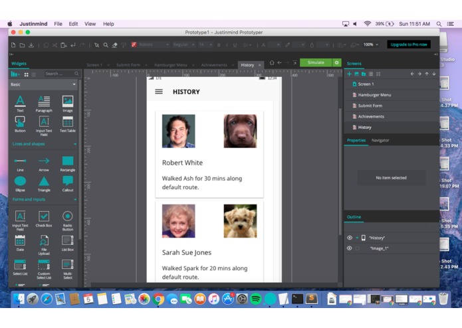Click Upgrade to Pro now

pos(409,44)
